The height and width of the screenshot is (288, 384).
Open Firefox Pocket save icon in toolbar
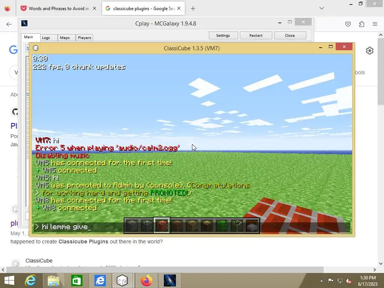(348, 24)
